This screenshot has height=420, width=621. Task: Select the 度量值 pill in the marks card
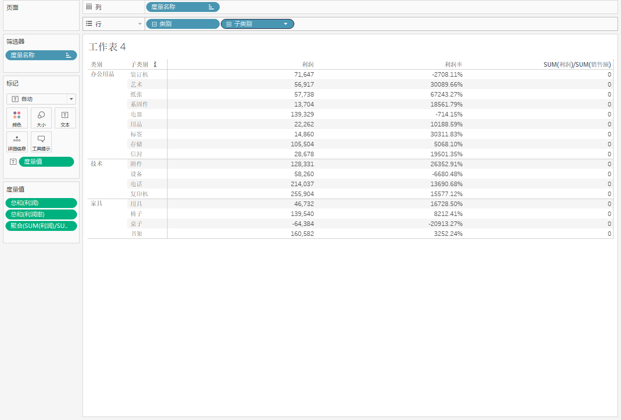[x=46, y=162]
